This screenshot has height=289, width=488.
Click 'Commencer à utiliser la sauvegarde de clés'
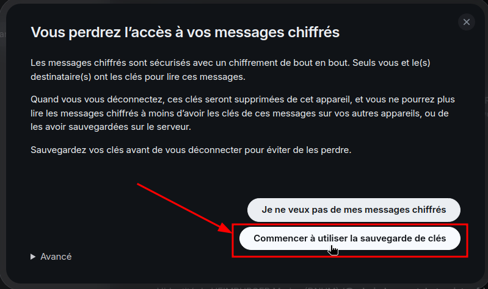tap(349, 238)
